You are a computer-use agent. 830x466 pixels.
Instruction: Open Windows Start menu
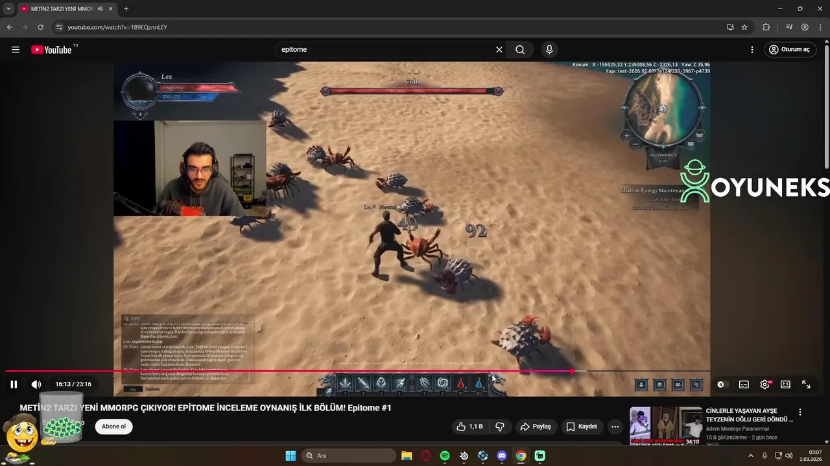point(290,456)
